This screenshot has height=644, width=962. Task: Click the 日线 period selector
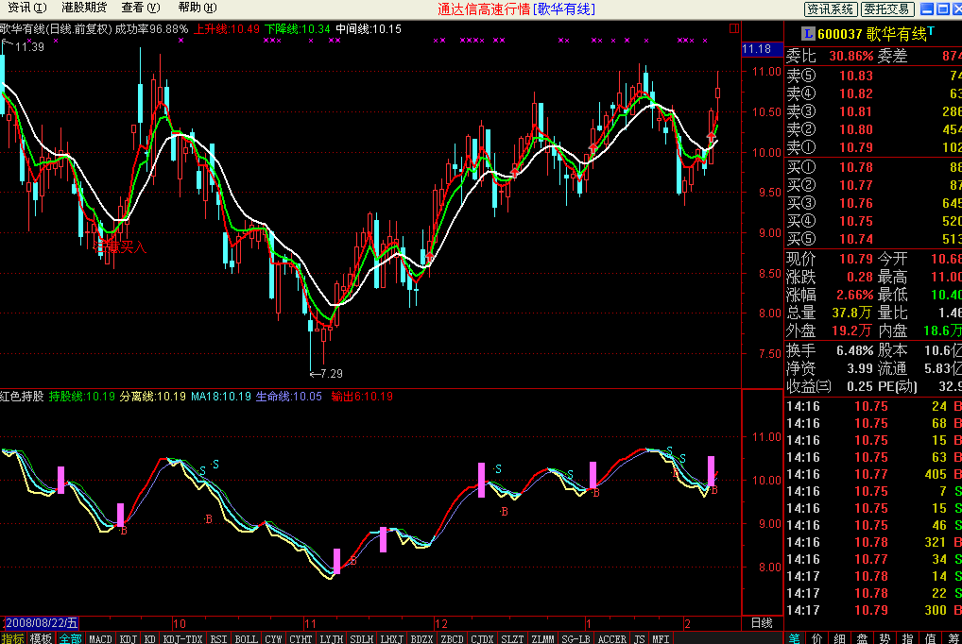tap(762, 623)
